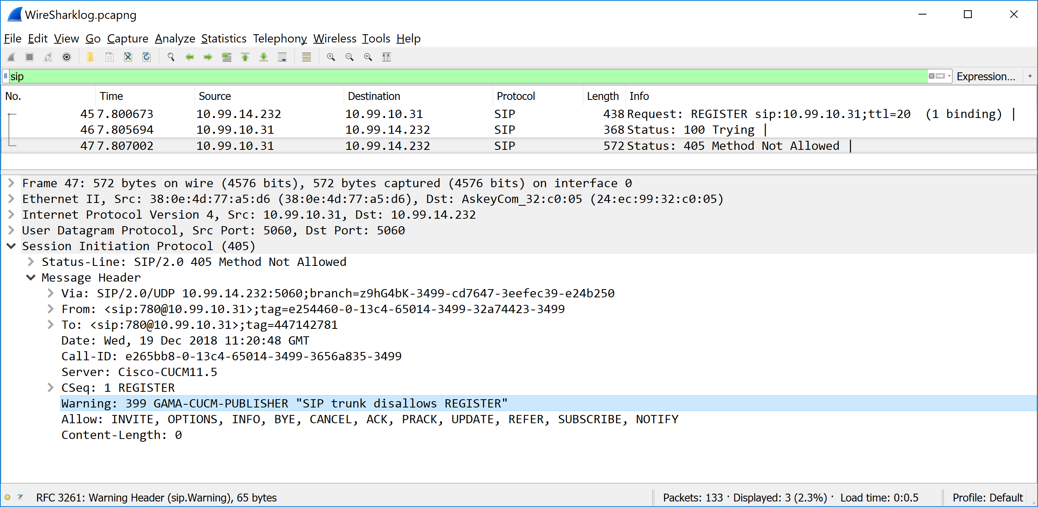Viewport: 1038px width, 507px height.
Task: Open display filter history dropdown arrow
Action: click(949, 76)
